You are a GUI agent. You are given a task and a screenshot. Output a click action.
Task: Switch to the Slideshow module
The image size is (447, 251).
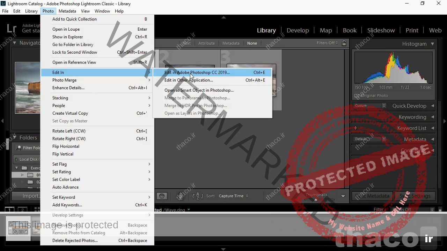pos(381,30)
